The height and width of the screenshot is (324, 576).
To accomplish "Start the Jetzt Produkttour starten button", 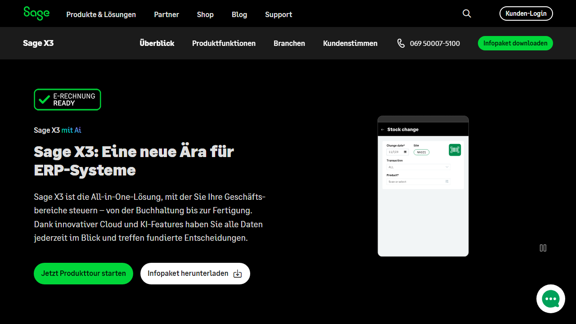I will (x=83, y=274).
